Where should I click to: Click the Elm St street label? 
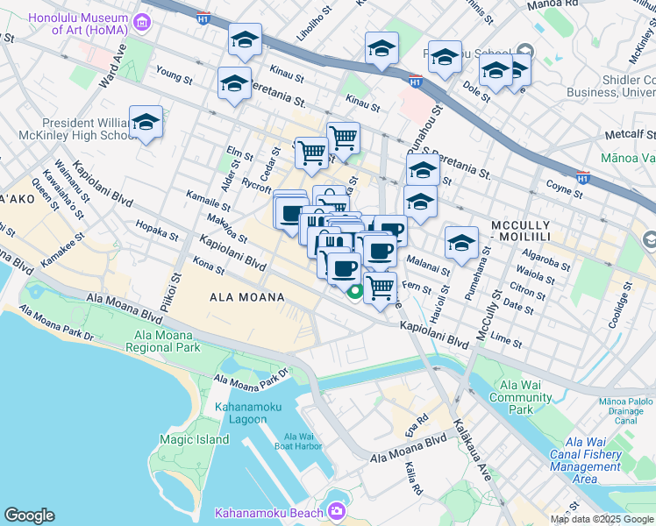click(x=239, y=153)
